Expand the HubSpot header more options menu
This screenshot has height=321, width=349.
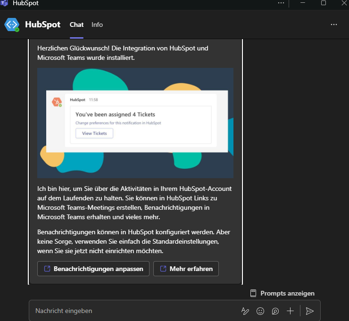click(334, 25)
